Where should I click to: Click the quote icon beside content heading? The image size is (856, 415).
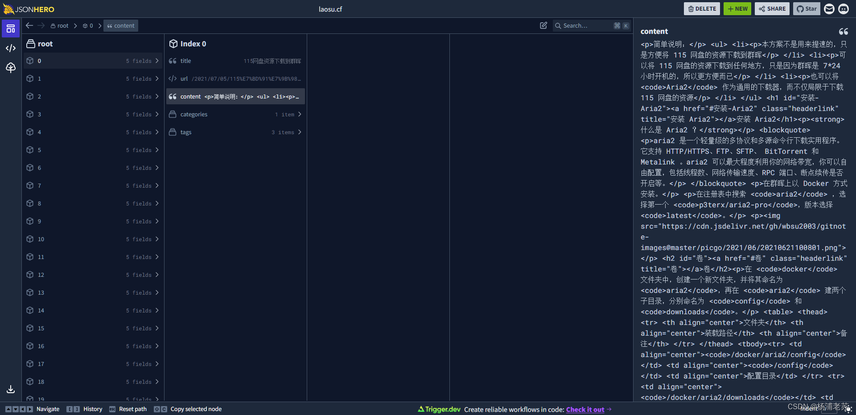click(x=844, y=31)
